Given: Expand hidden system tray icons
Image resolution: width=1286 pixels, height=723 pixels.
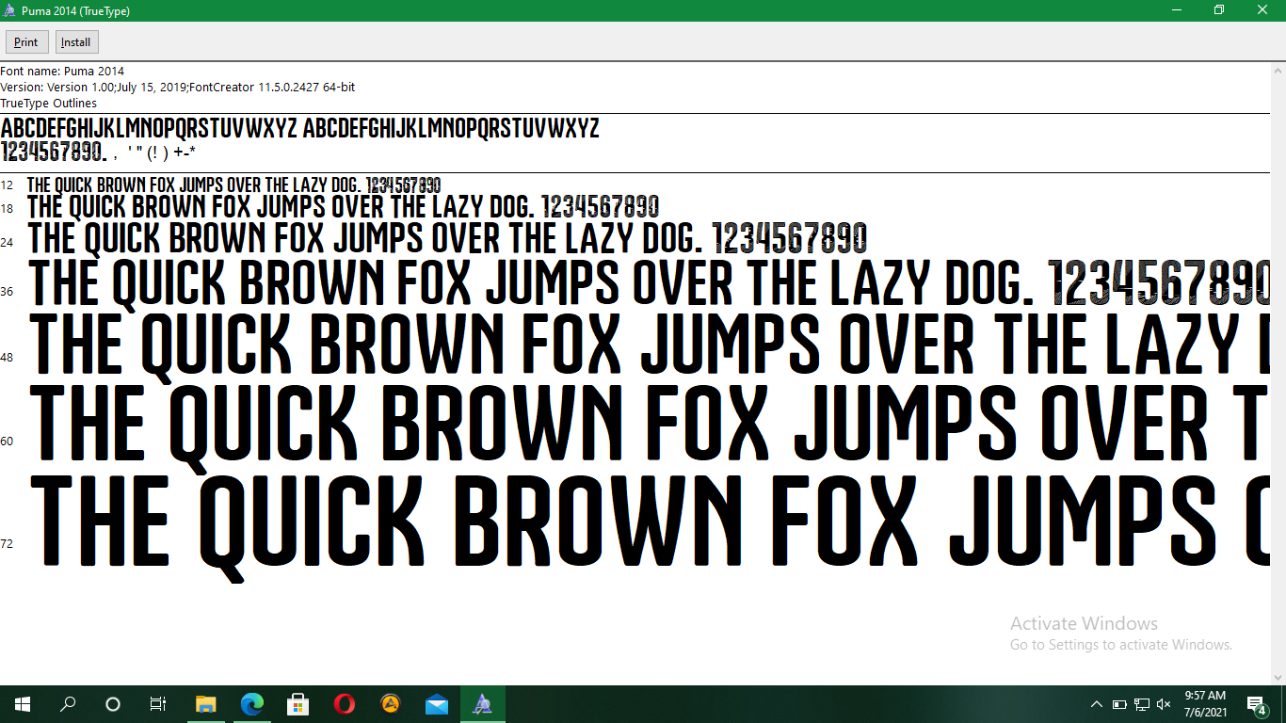Looking at the screenshot, I should tap(1097, 703).
